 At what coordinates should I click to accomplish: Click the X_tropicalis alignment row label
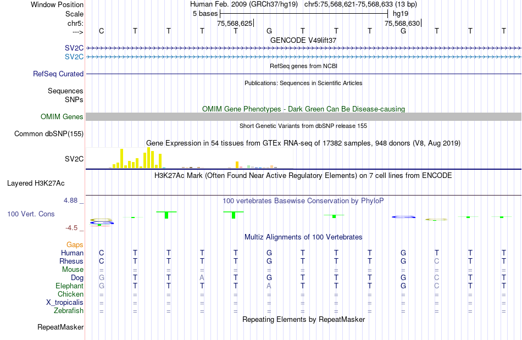pyautogui.click(x=65, y=303)
